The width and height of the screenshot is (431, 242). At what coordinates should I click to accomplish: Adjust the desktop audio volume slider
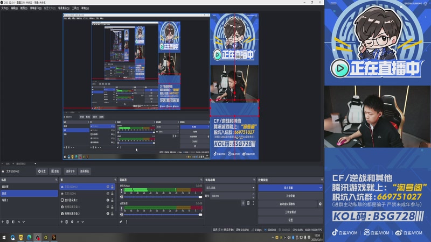click(163, 215)
